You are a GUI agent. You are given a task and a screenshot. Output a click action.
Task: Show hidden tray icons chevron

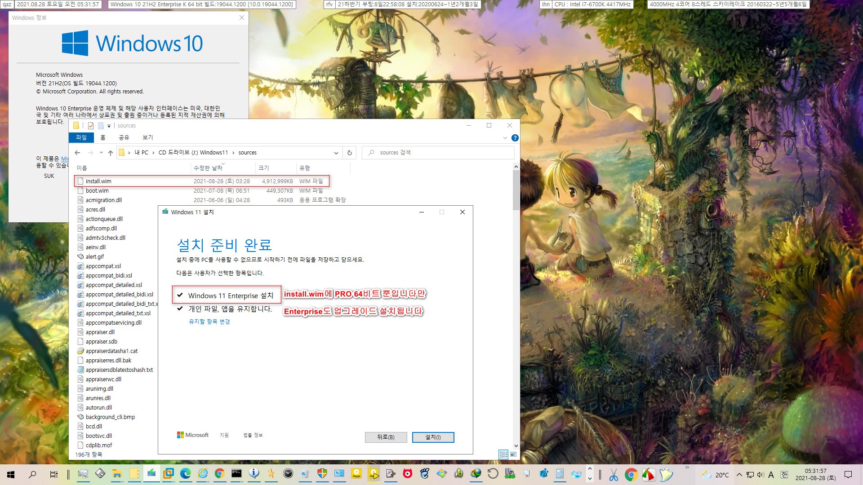(739, 475)
